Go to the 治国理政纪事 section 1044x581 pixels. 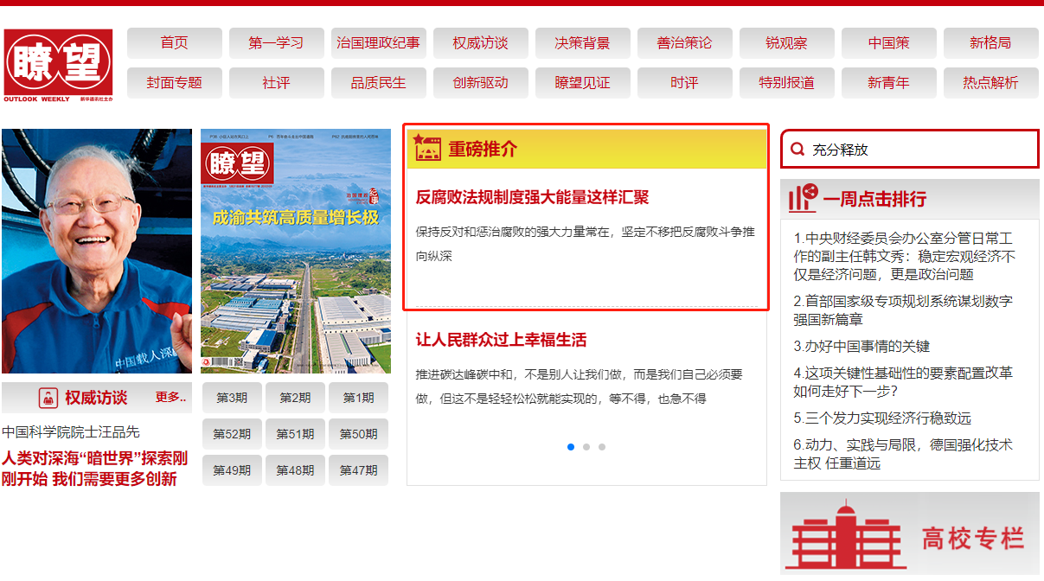[x=378, y=43]
